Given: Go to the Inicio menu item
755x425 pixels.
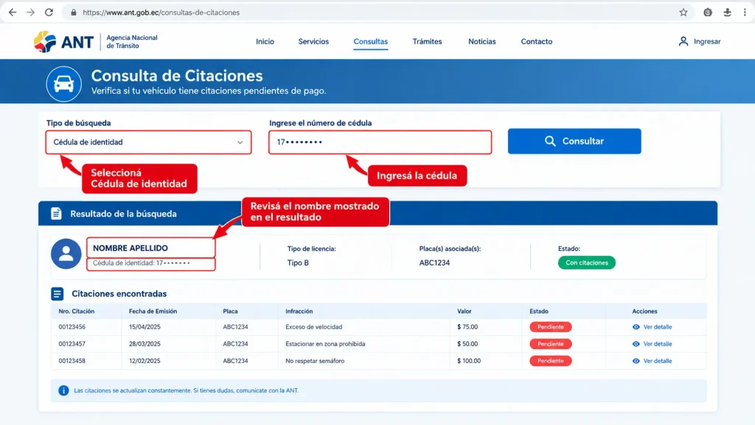Looking at the screenshot, I should coord(265,41).
